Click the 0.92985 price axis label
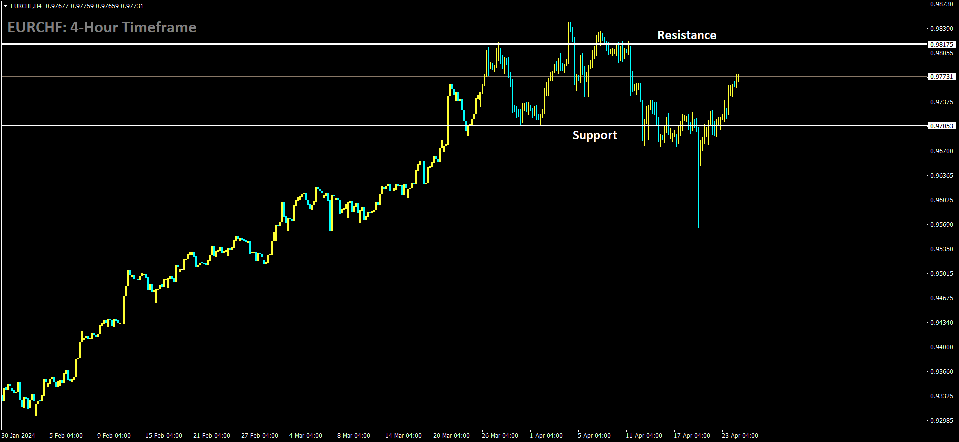Screen dimensions: 959x442 tap(941, 420)
